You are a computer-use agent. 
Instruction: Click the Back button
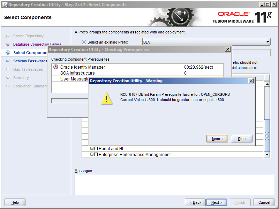point(195,202)
